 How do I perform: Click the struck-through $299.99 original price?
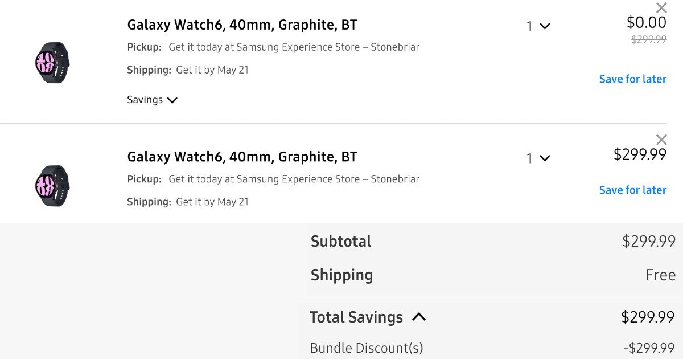coord(649,39)
